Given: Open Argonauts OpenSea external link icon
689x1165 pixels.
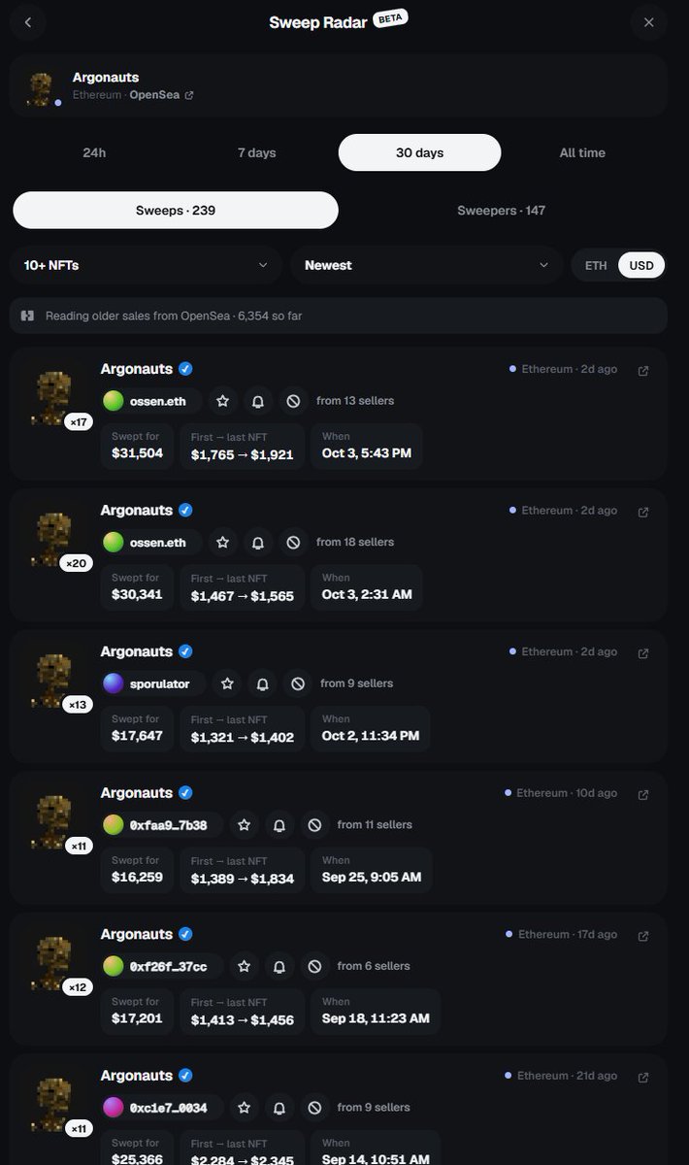Looking at the screenshot, I should click(189, 95).
